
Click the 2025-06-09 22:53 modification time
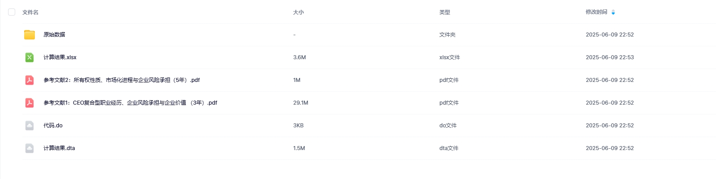point(610,57)
